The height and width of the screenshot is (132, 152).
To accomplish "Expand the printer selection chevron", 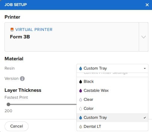I will point(144,37).
